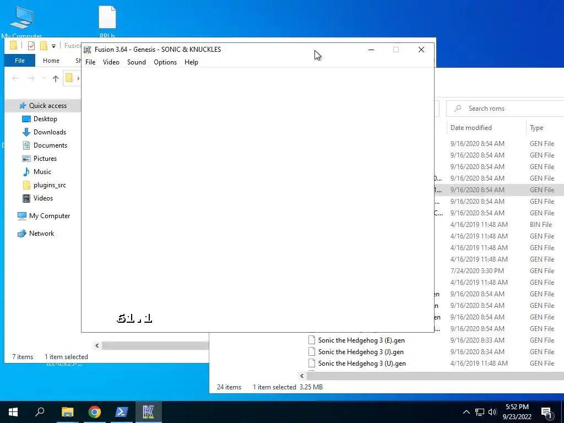
Task: Minimize the Fusion window
Action: pyautogui.click(x=371, y=50)
